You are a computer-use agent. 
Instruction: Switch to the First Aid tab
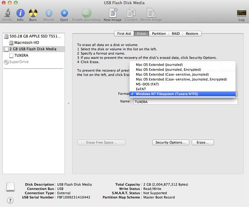pyautogui.click(x=124, y=34)
